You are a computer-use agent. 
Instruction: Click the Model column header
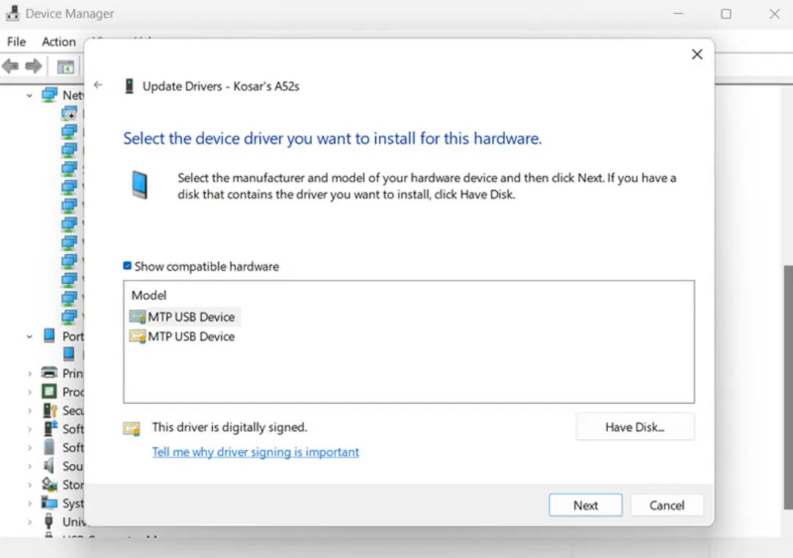pos(148,295)
